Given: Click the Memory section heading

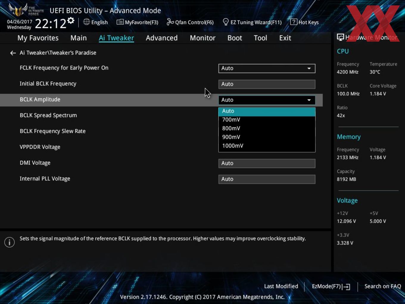Looking at the screenshot, I should (x=349, y=137).
